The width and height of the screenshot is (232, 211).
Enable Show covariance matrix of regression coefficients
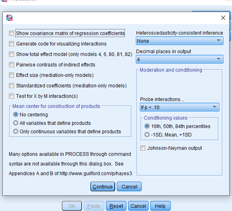click(x=11, y=33)
